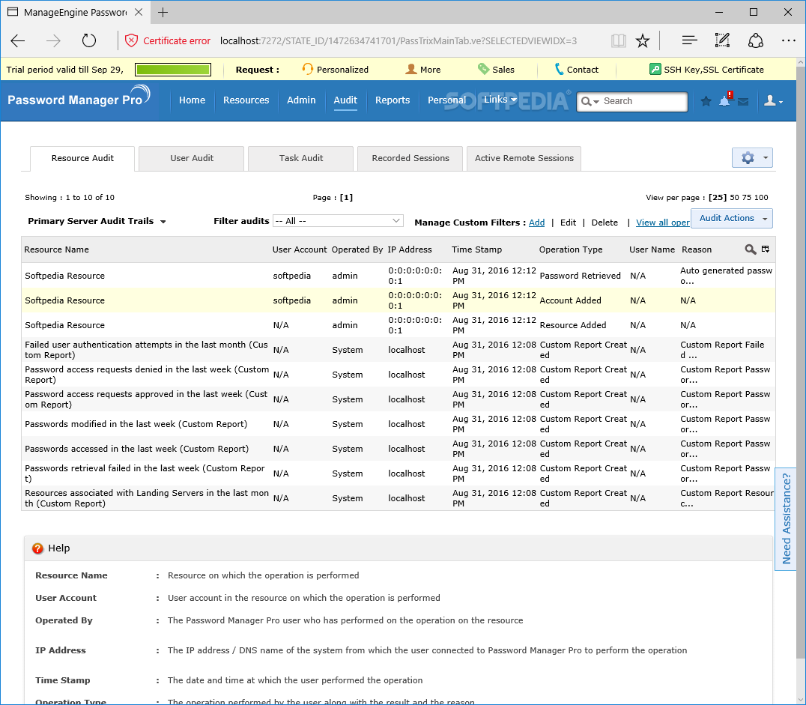Image resolution: width=806 pixels, height=705 pixels.
Task: Select the Account Added audit row
Action: pyautogui.click(x=399, y=300)
